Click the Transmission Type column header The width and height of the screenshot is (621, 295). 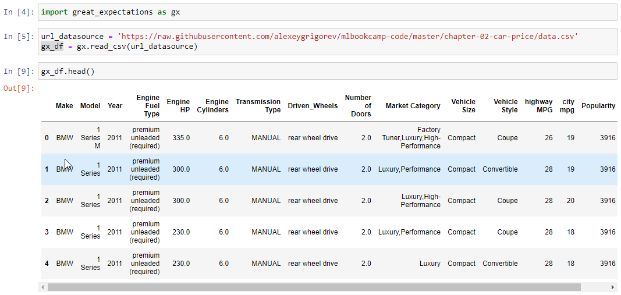point(258,106)
